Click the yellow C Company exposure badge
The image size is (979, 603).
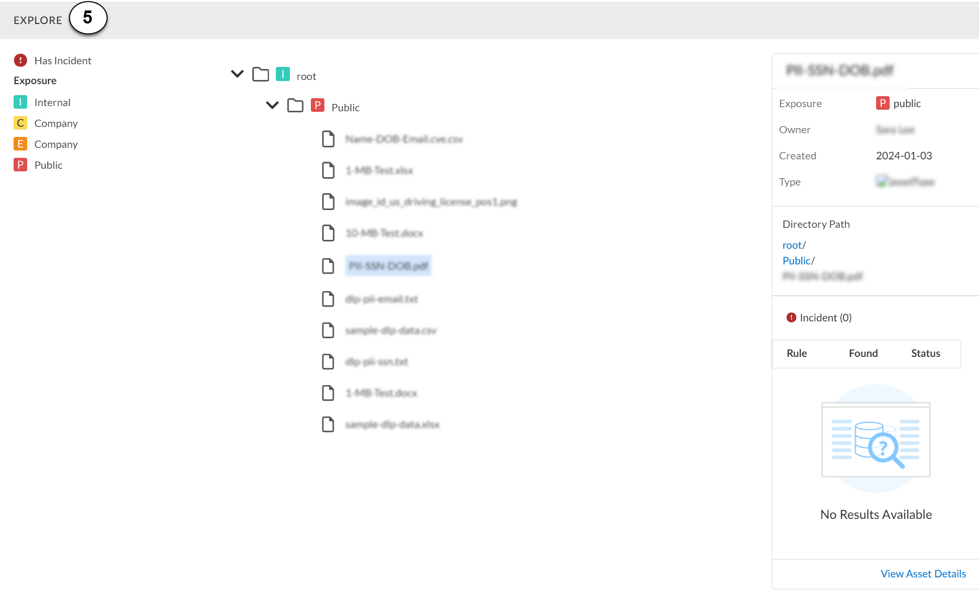[20, 123]
